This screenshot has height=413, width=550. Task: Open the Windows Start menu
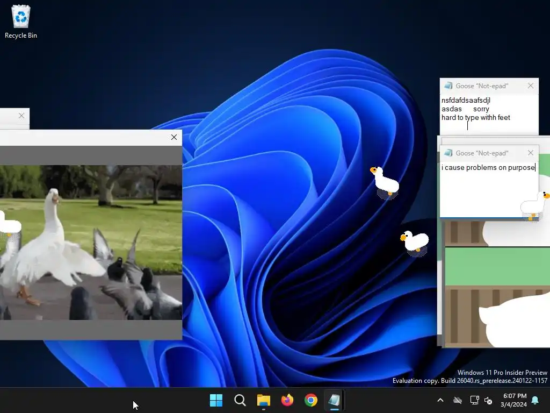coord(216,400)
